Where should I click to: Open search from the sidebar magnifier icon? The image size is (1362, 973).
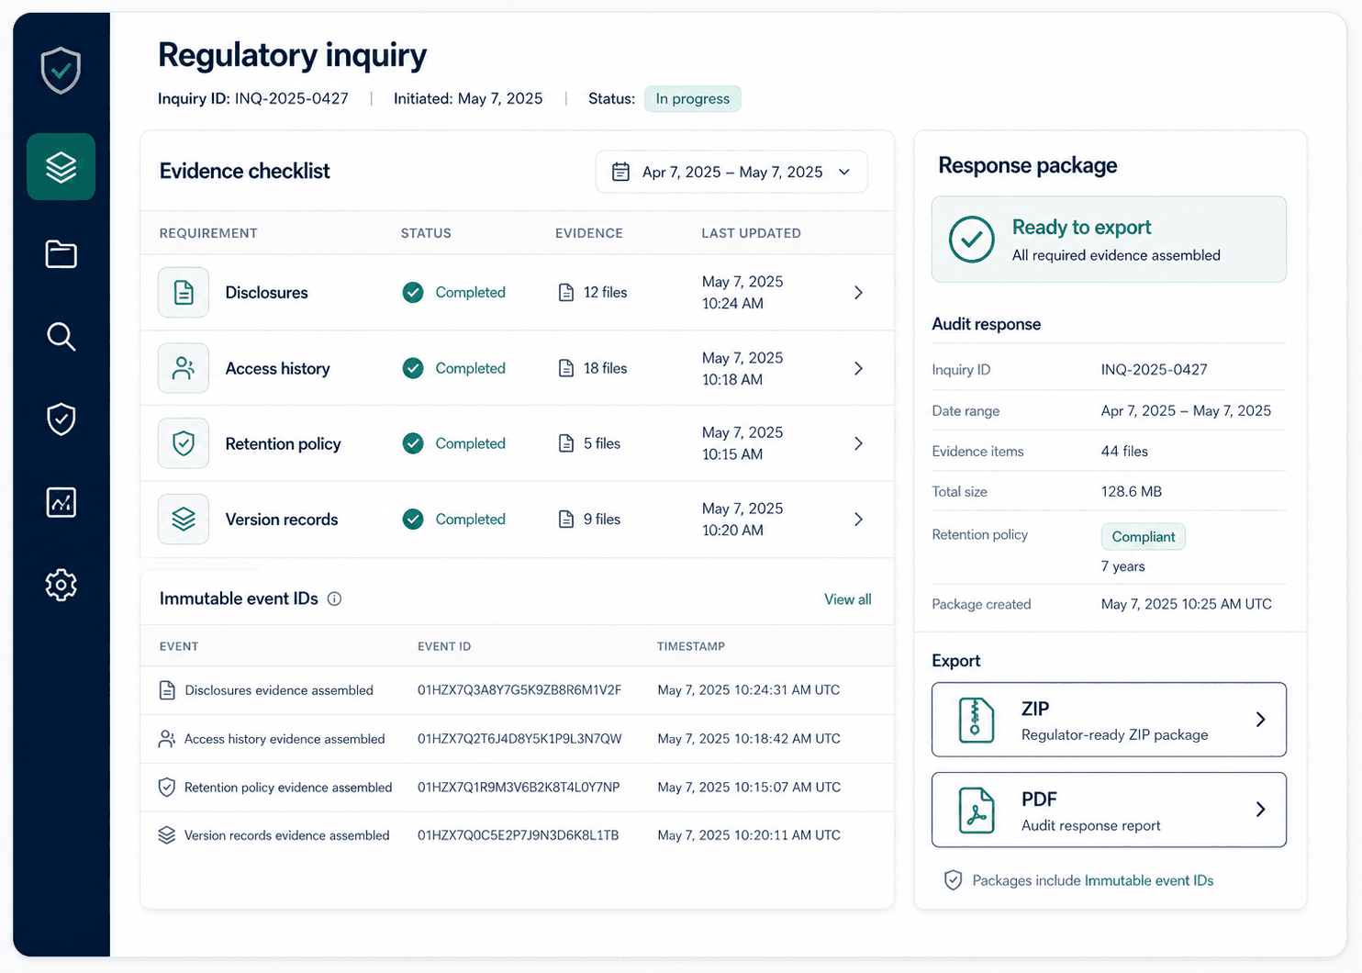[x=61, y=336]
